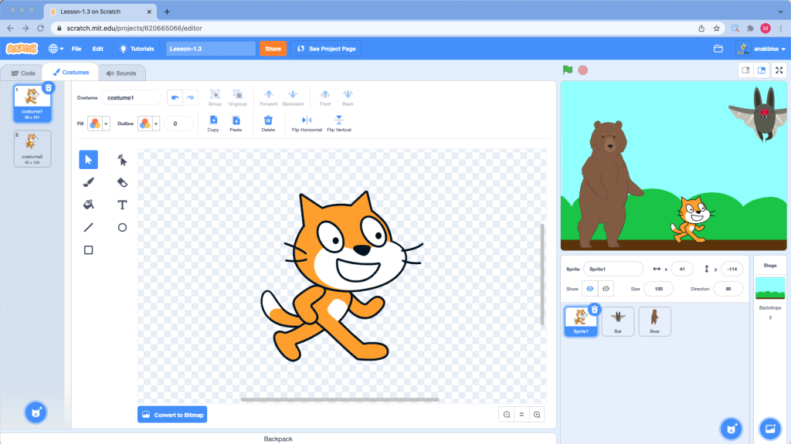
Task: Select the Bat sprite
Action: pyautogui.click(x=618, y=321)
